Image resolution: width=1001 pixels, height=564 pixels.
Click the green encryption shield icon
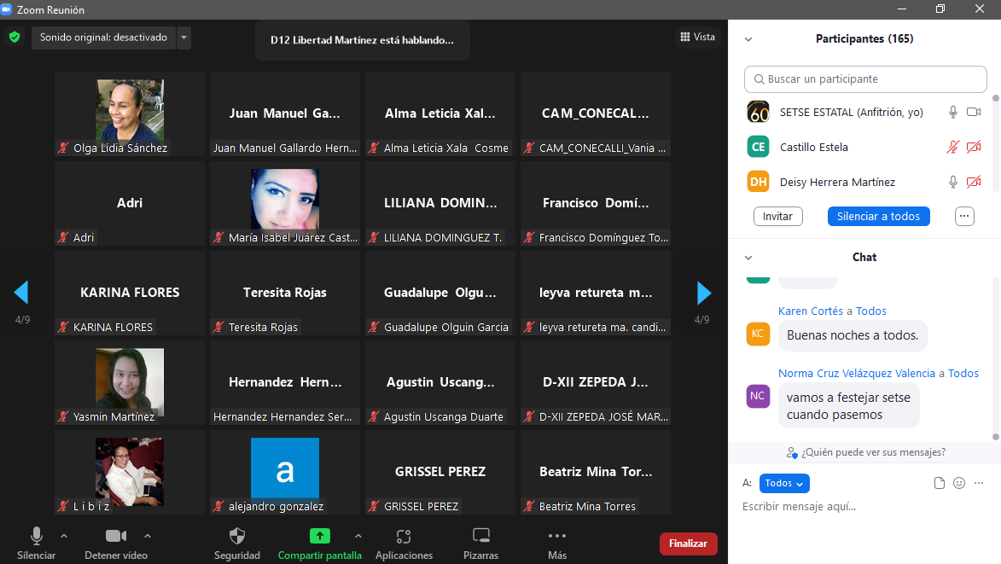click(x=15, y=38)
